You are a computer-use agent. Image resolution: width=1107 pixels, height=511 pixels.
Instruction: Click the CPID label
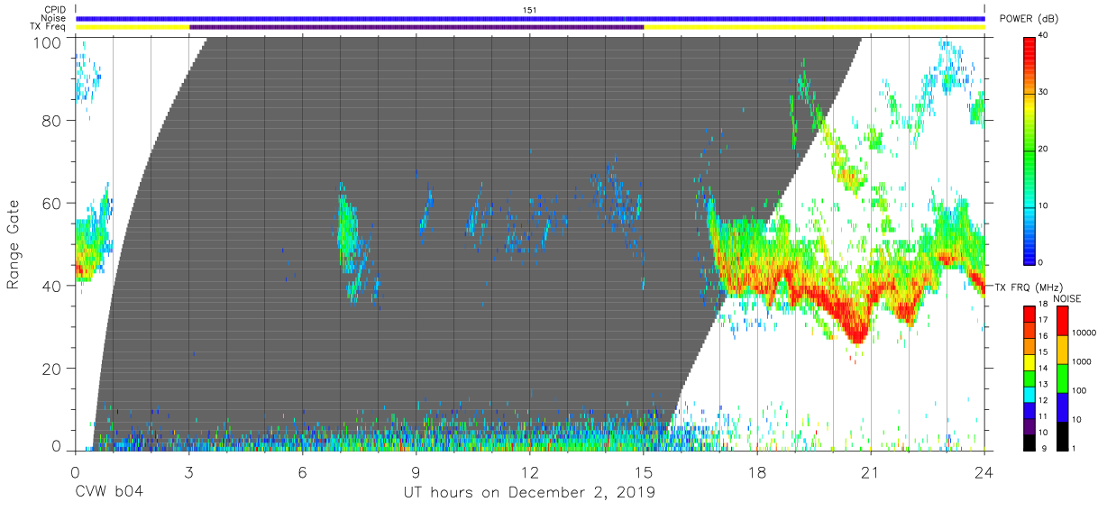click(53, 10)
